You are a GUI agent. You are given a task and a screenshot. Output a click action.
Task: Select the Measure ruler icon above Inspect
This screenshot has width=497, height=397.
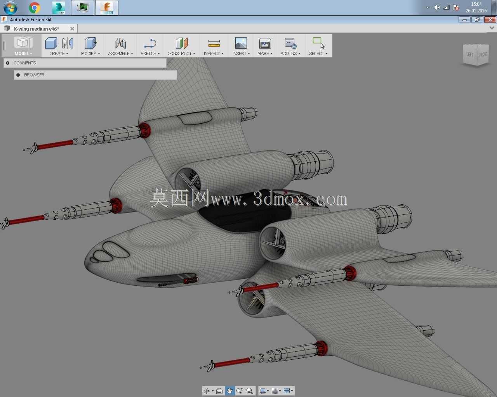coord(214,43)
